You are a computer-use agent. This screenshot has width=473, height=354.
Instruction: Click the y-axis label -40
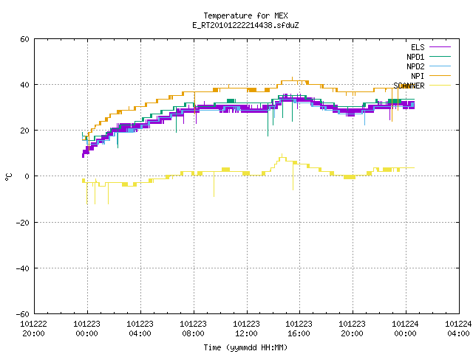click(x=23, y=268)
